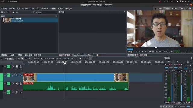Open the filter dropdown arrow beside search
Screen dimensions: 193x108
tap(36, 12)
